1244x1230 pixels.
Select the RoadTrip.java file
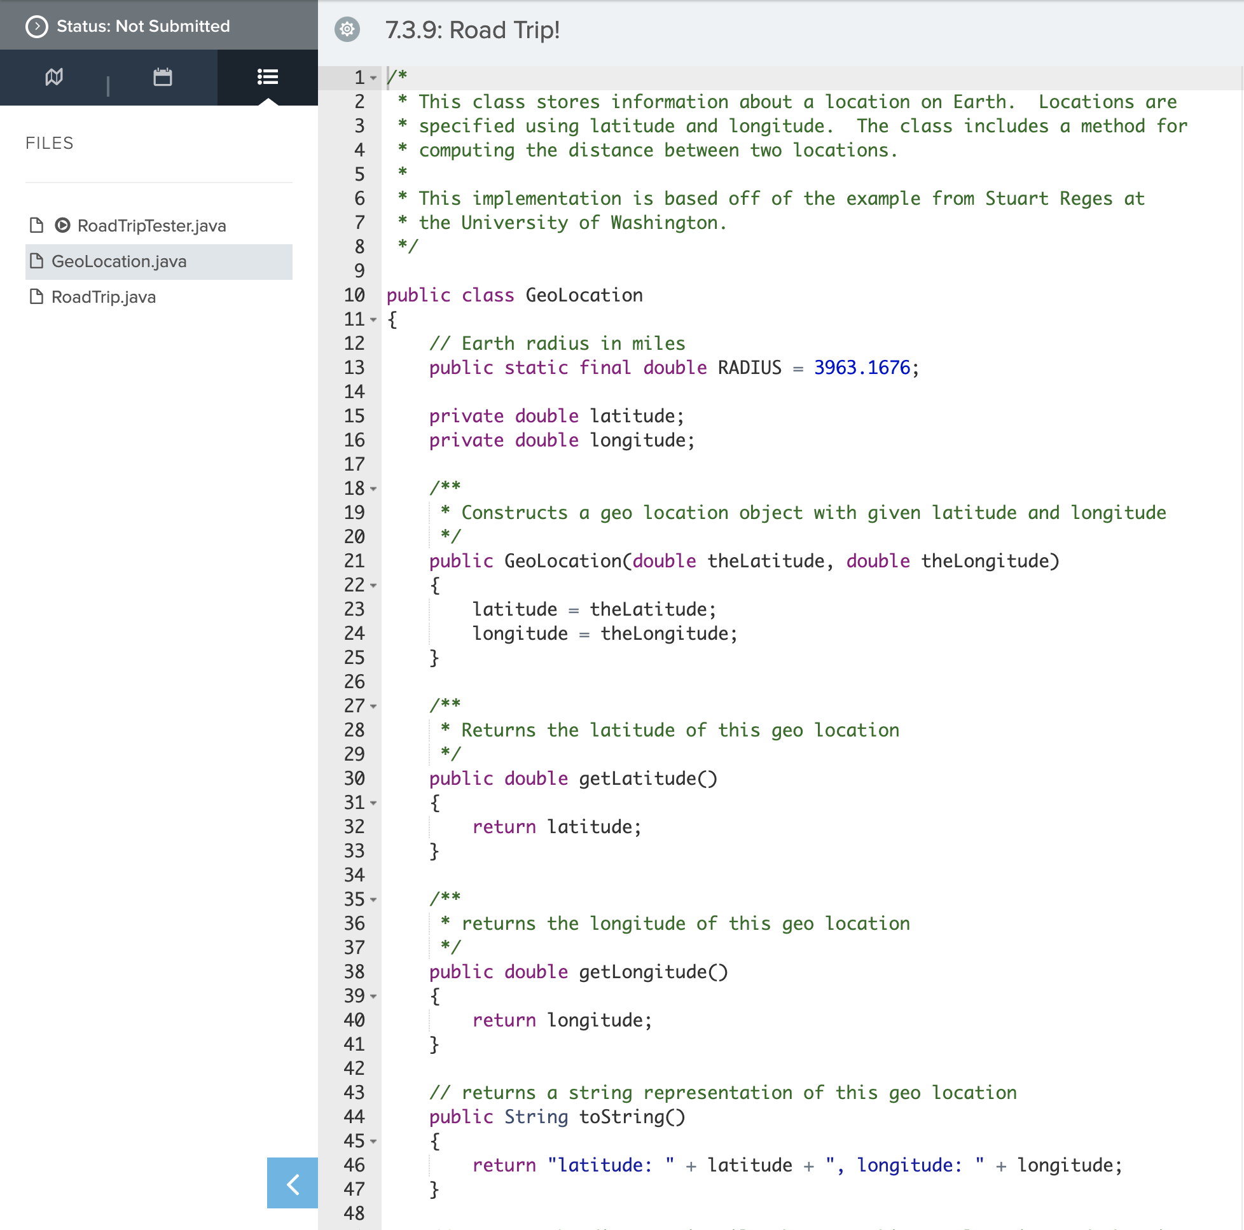(103, 297)
